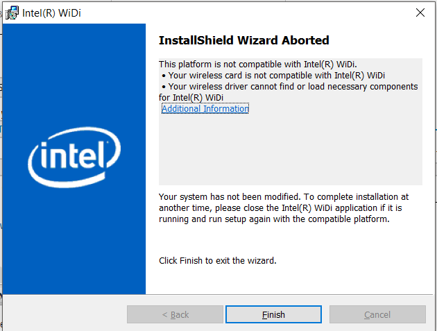Click the 'system has not been modified' paragraph
This screenshot has width=437, height=331.
[283, 197]
